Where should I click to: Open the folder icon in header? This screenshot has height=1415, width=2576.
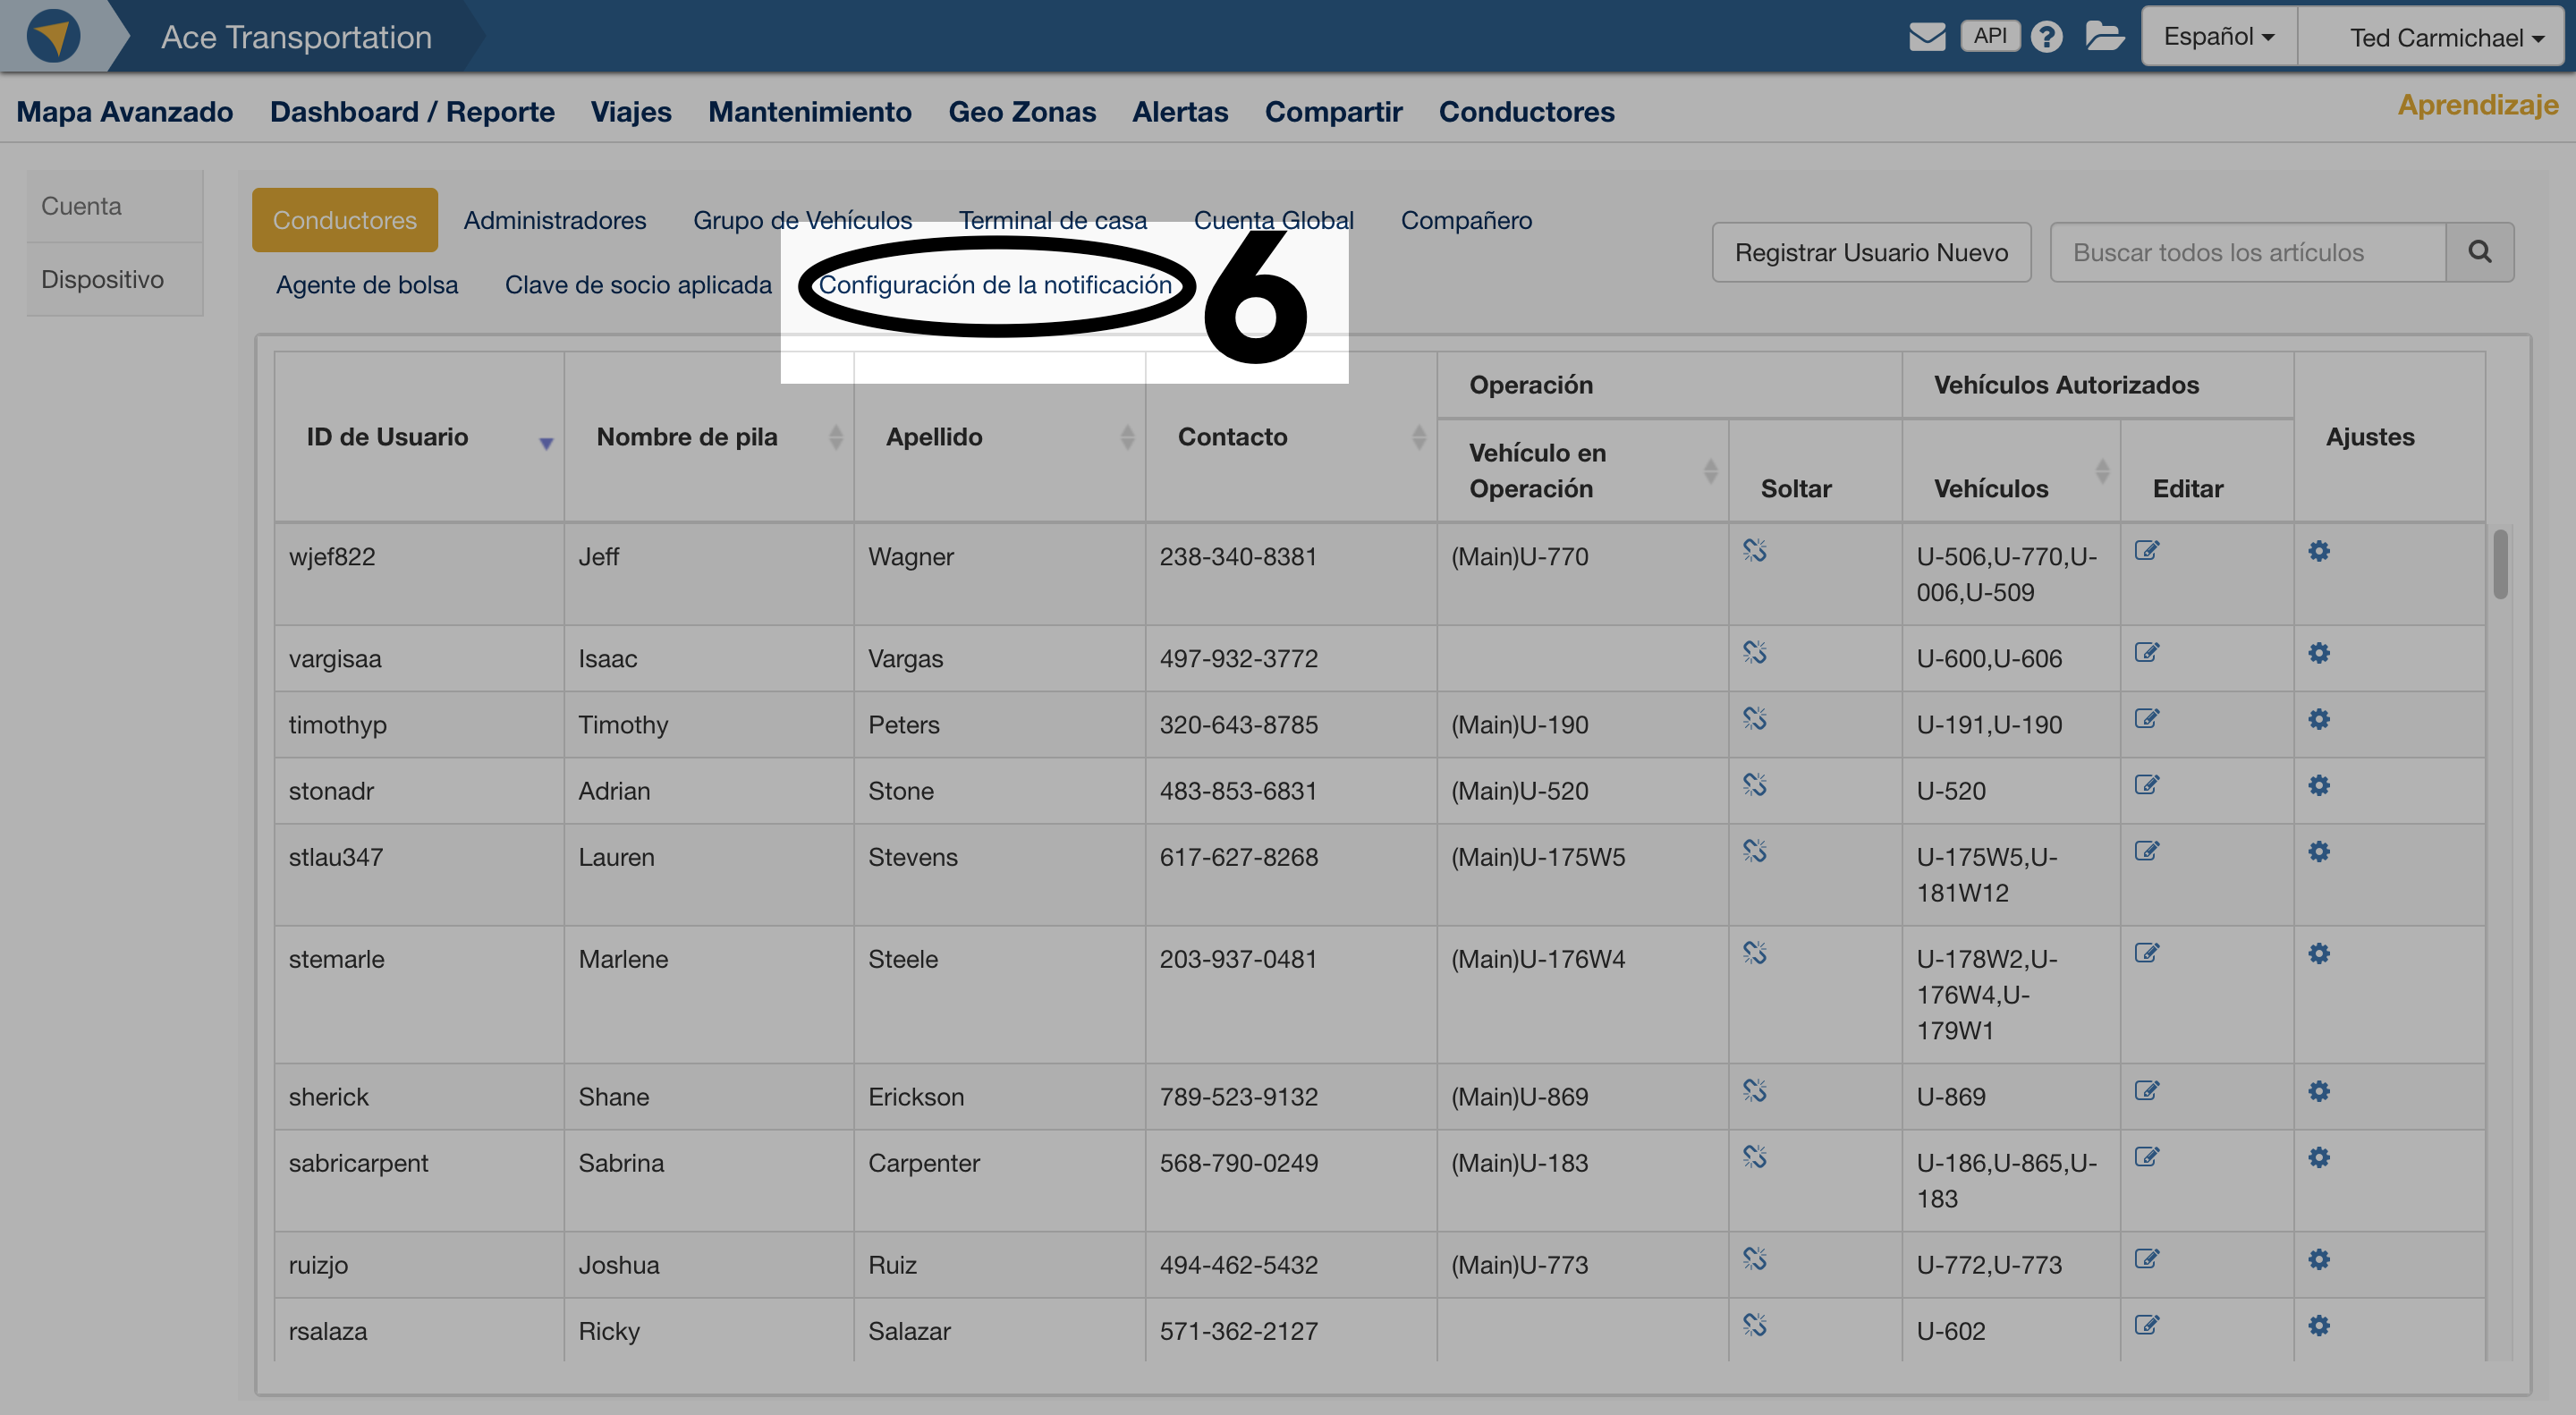click(2104, 36)
